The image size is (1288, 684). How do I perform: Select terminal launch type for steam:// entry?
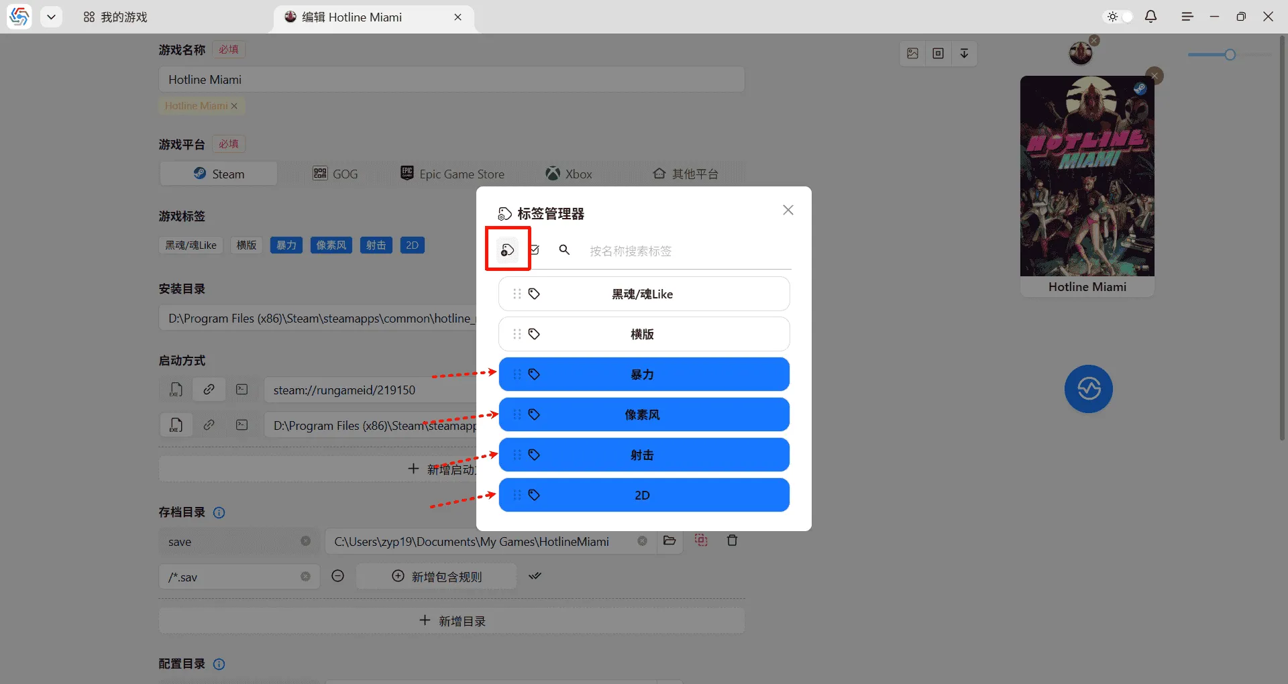tap(242, 390)
